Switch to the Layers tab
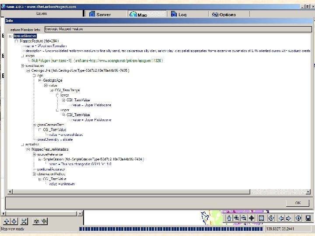 tap(42, 14)
